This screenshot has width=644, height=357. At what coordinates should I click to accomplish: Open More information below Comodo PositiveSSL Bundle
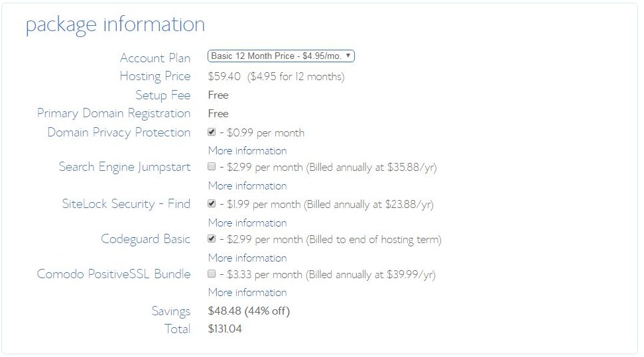tap(247, 292)
